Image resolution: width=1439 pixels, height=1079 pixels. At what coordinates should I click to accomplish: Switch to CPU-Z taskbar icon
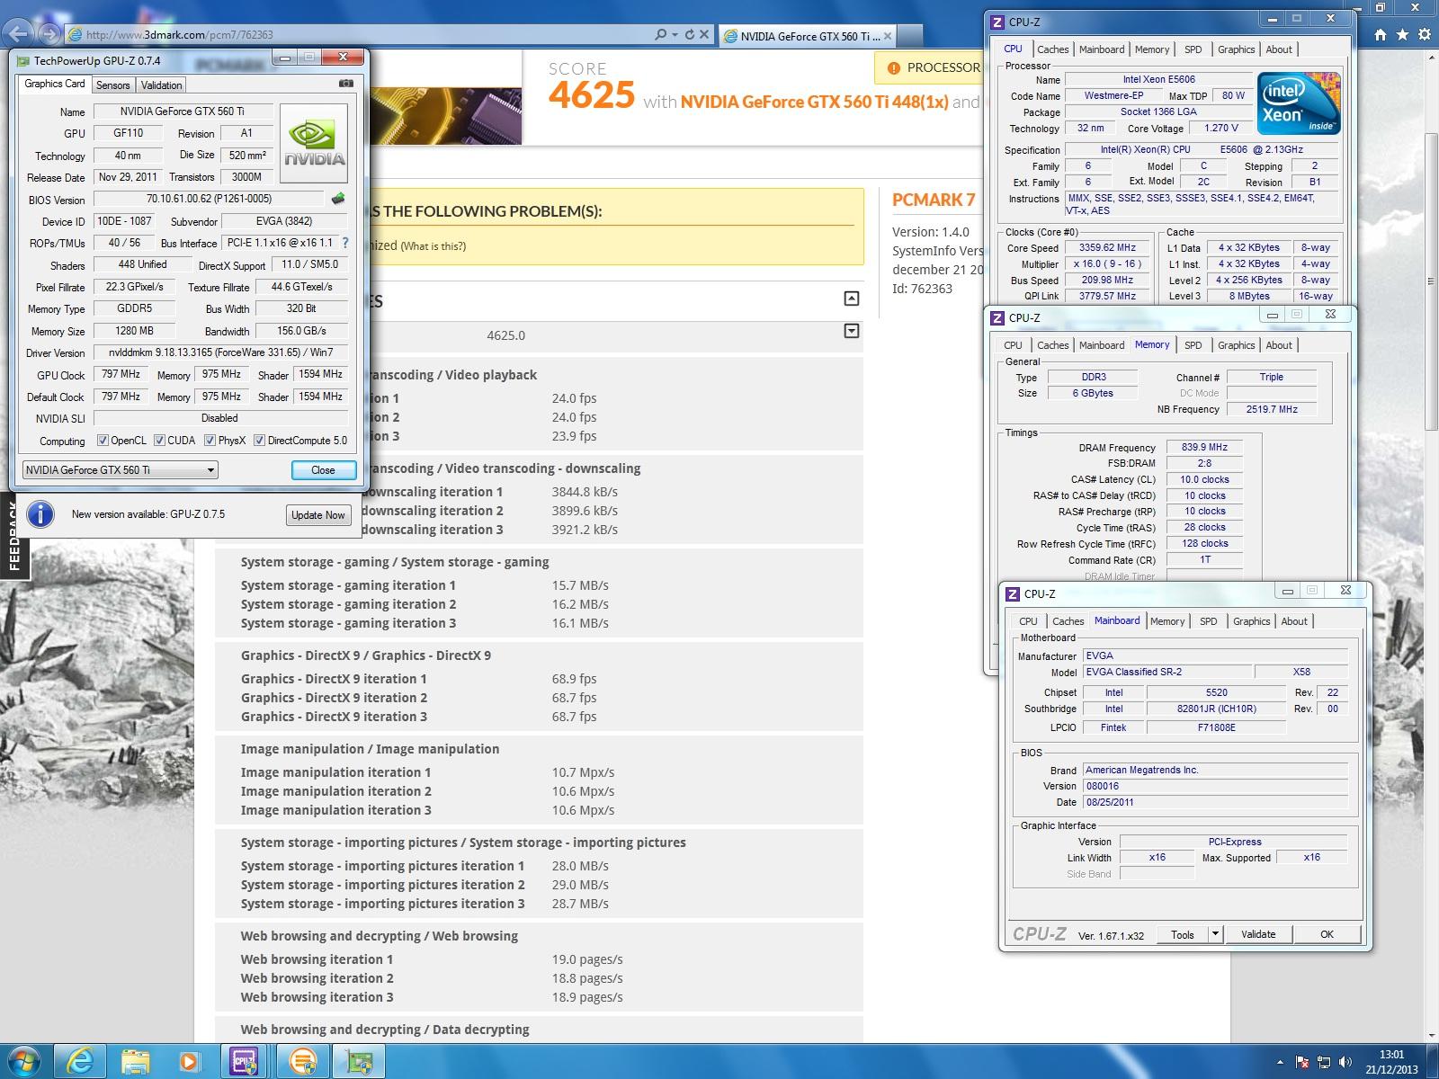point(245,1062)
